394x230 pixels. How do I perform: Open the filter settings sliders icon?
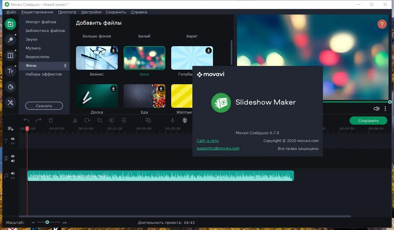(124, 120)
